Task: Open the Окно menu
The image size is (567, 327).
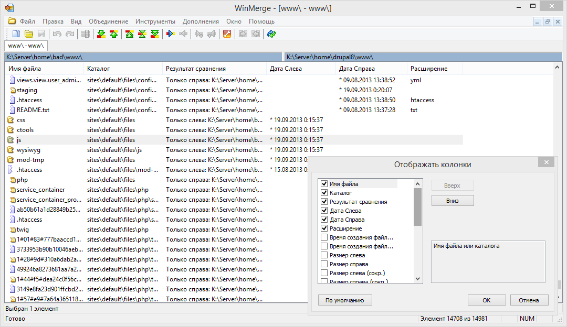Action: (x=234, y=21)
